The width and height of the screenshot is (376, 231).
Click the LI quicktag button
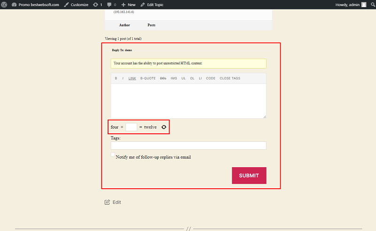click(200, 78)
